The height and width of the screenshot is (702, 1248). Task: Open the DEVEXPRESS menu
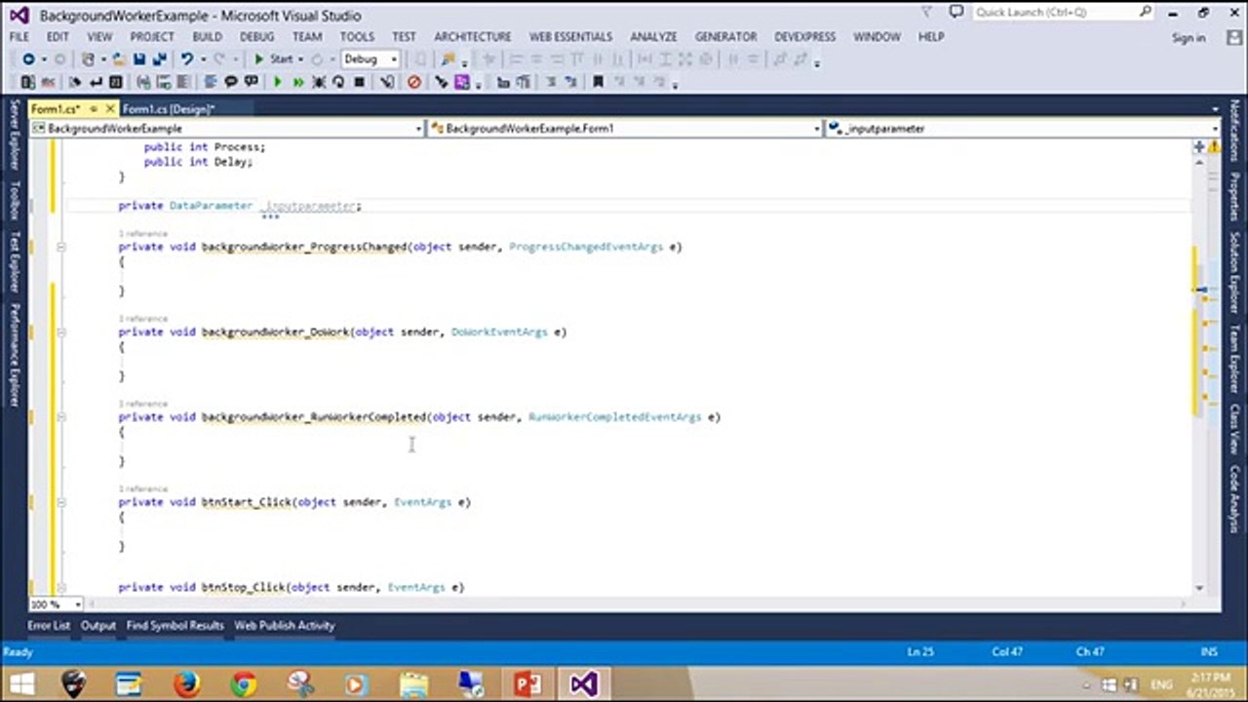[804, 36]
